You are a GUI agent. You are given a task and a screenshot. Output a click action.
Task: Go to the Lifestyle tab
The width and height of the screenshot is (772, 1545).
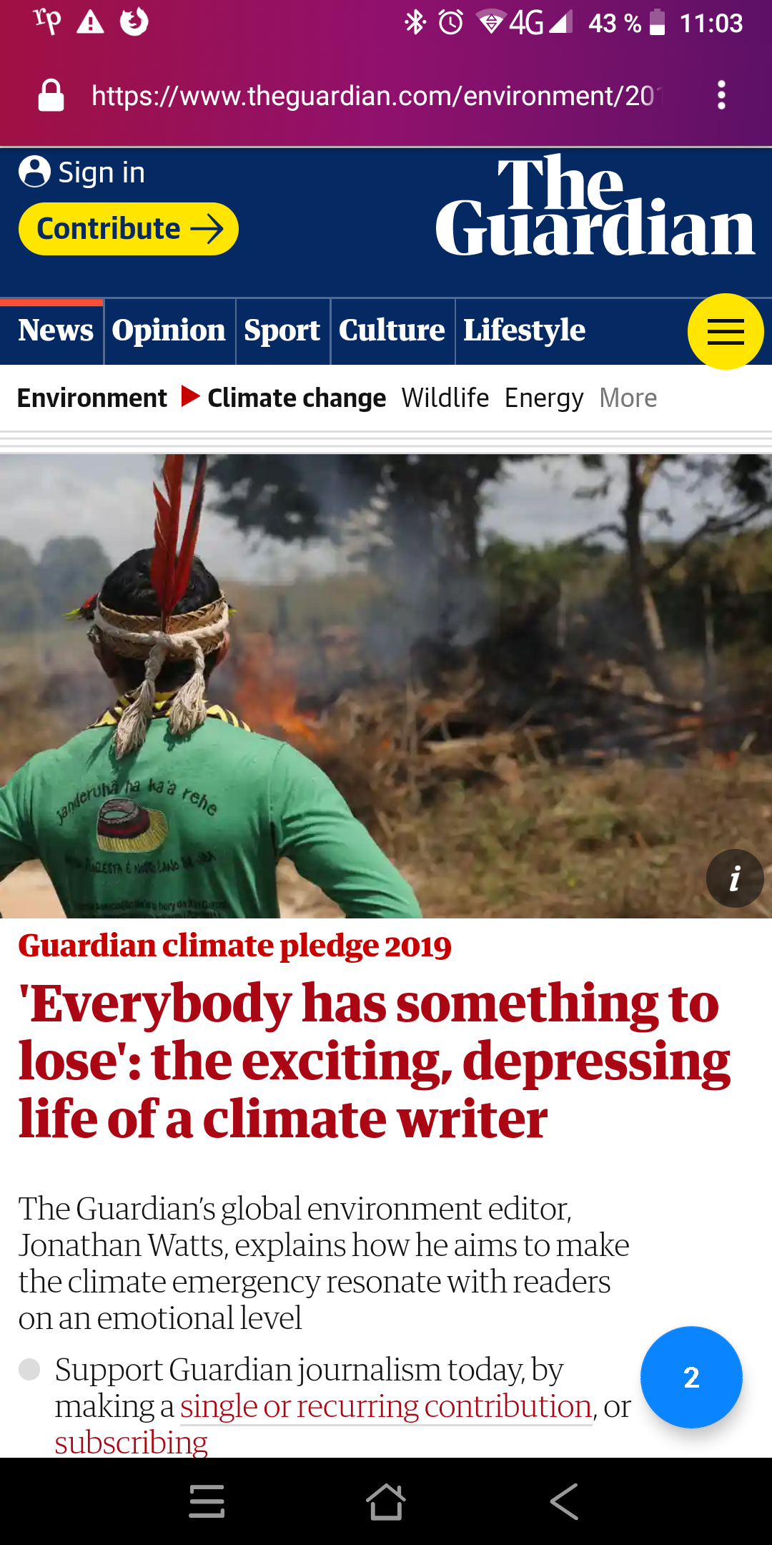525,331
